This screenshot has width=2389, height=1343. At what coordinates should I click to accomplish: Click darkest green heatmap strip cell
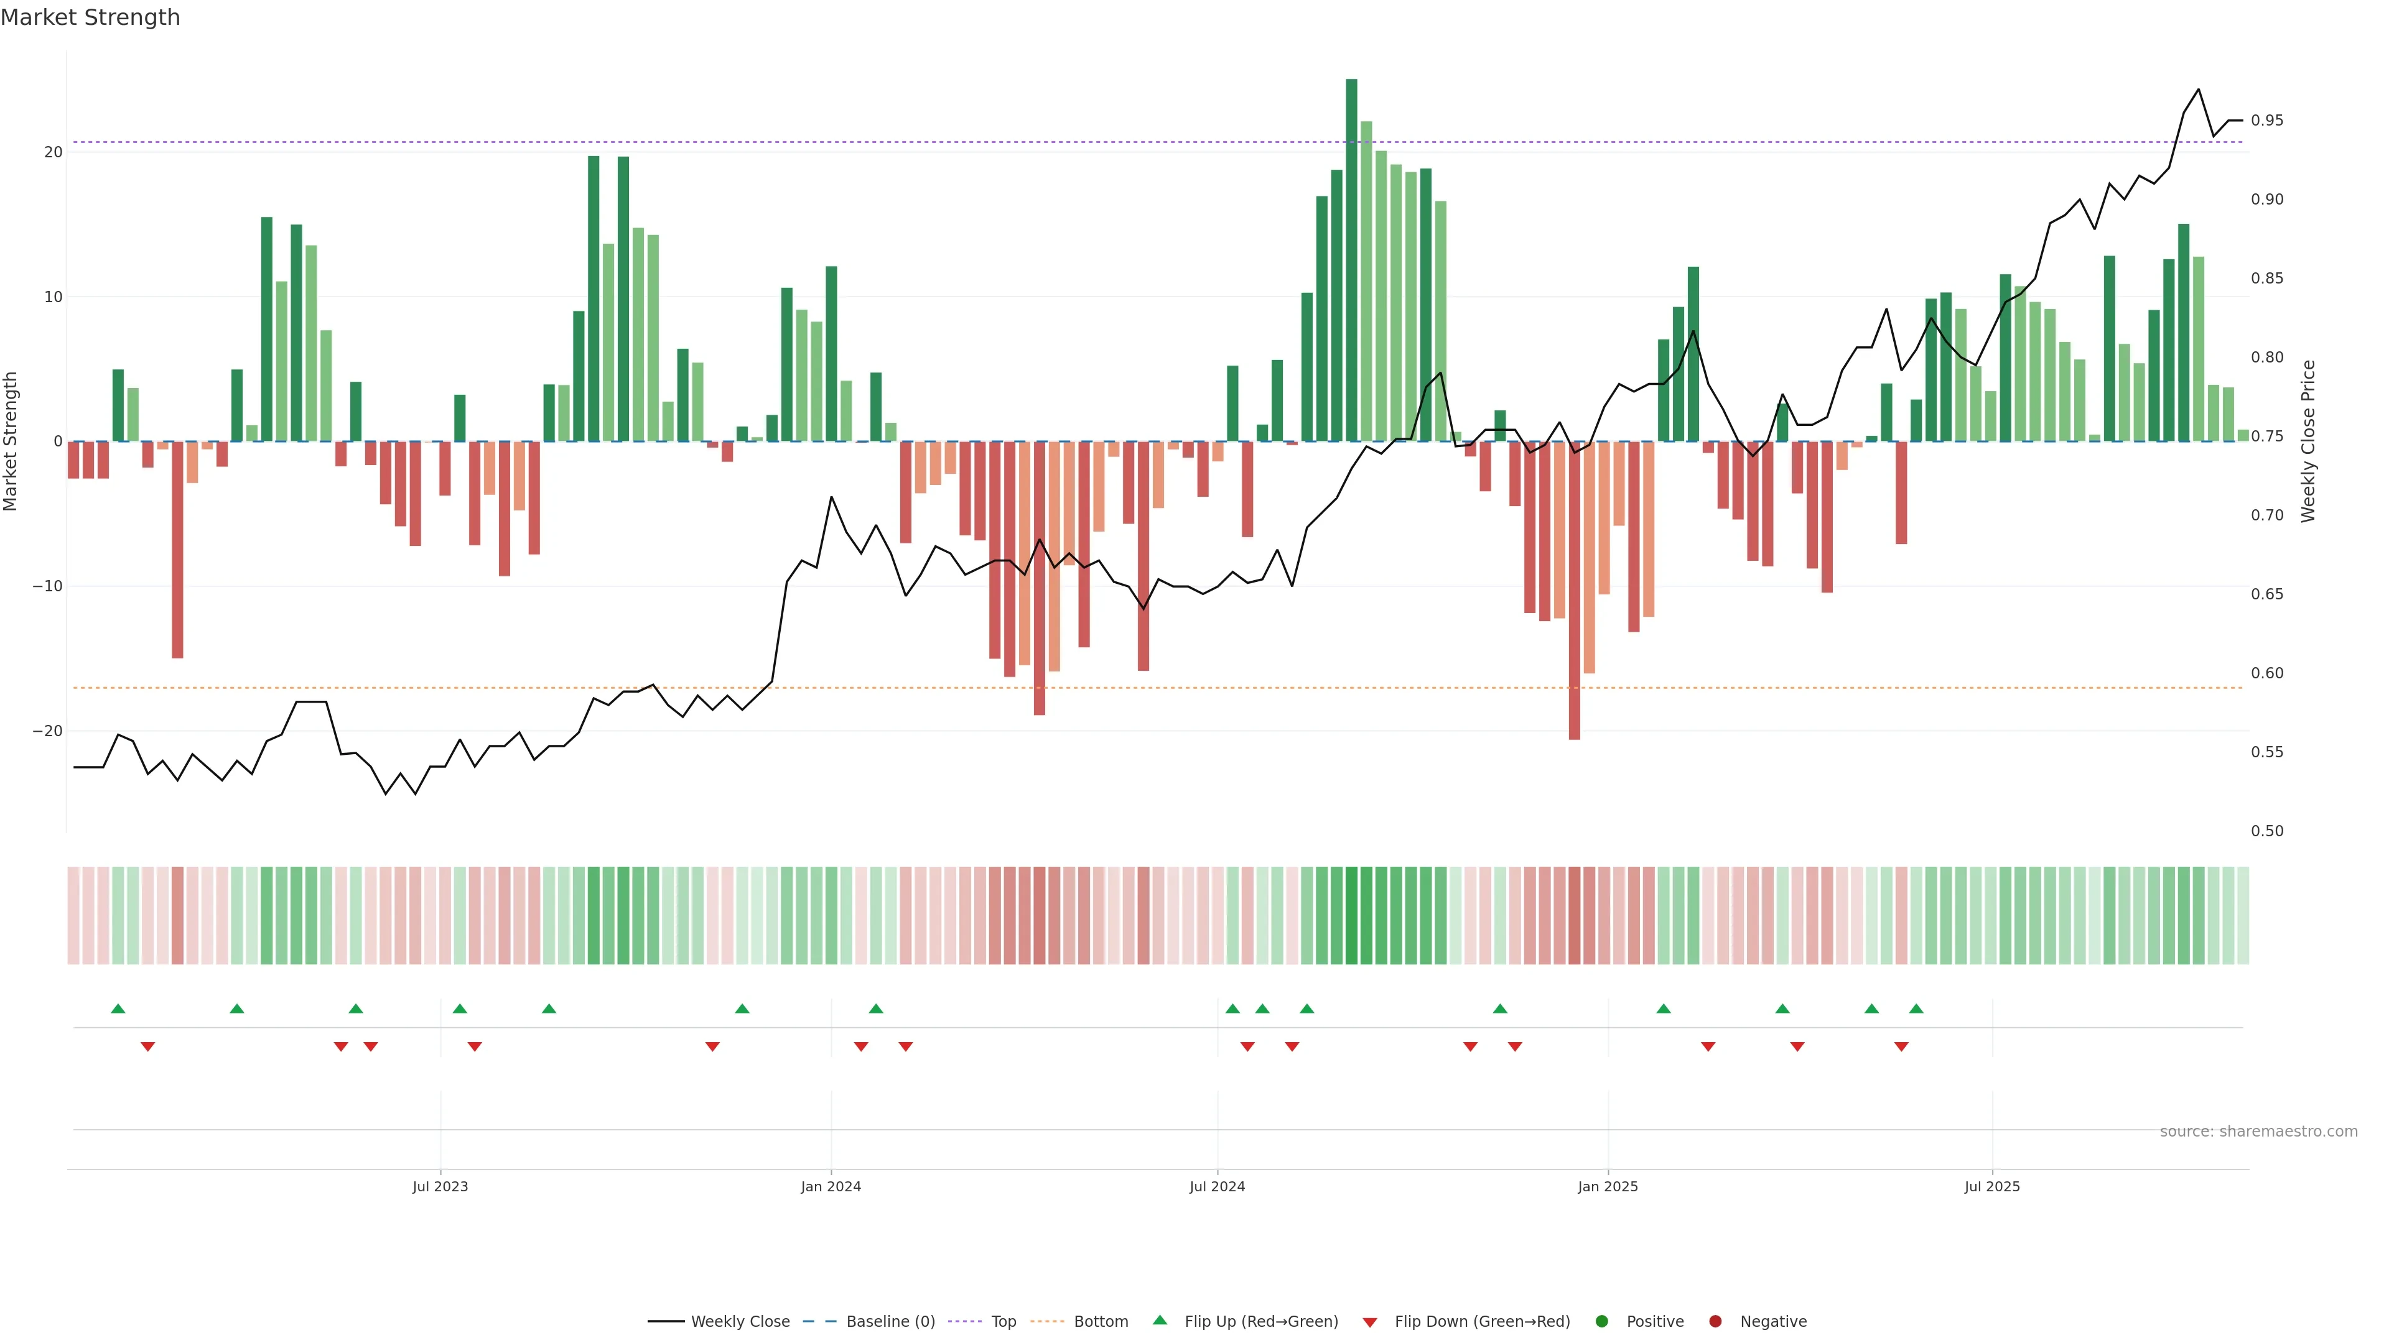point(1351,916)
